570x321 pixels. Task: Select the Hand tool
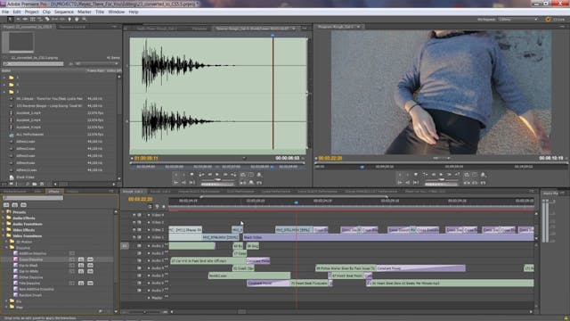click(x=77, y=20)
